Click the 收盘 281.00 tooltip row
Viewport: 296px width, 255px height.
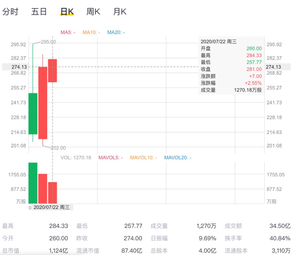[231, 69]
